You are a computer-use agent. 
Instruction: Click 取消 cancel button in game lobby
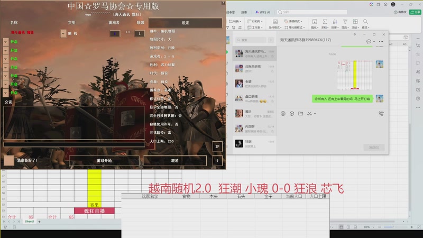pyautogui.click(x=175, y=161)
